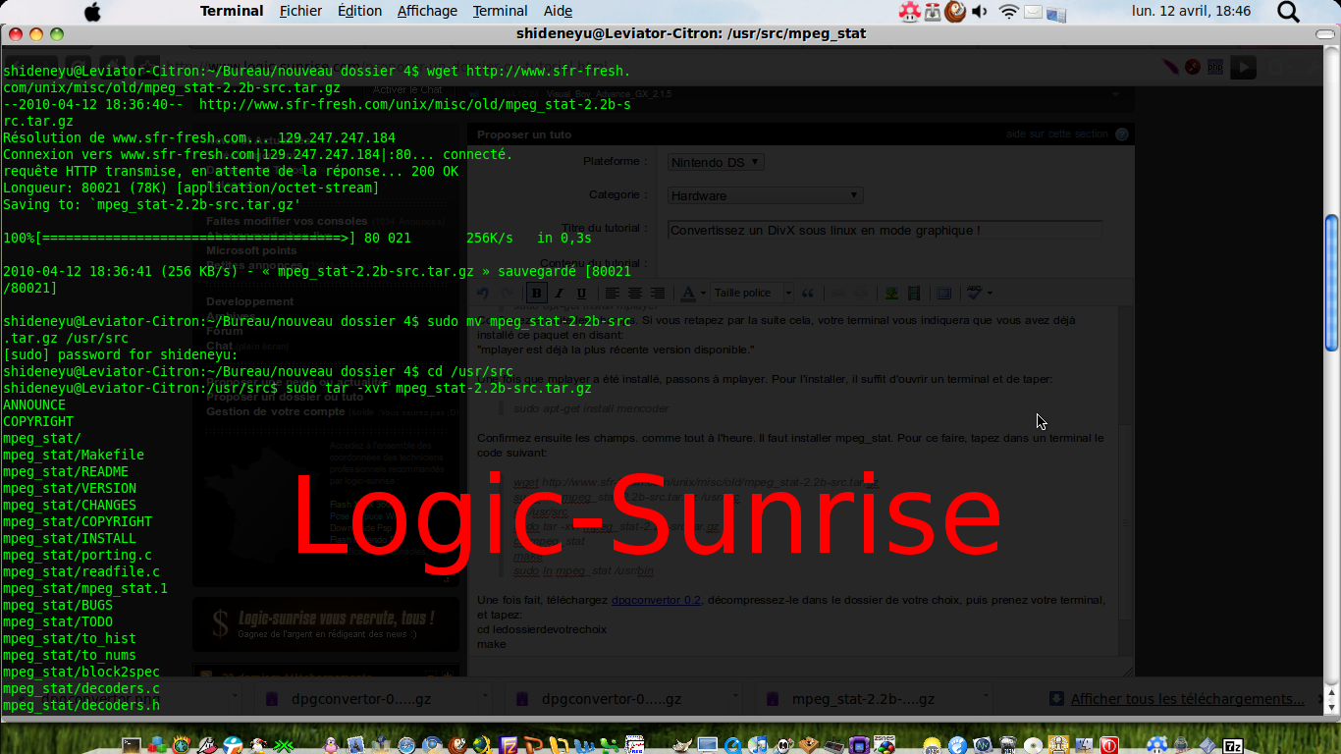
Task: Click the date and time in menu bar
Action: 1191,11
